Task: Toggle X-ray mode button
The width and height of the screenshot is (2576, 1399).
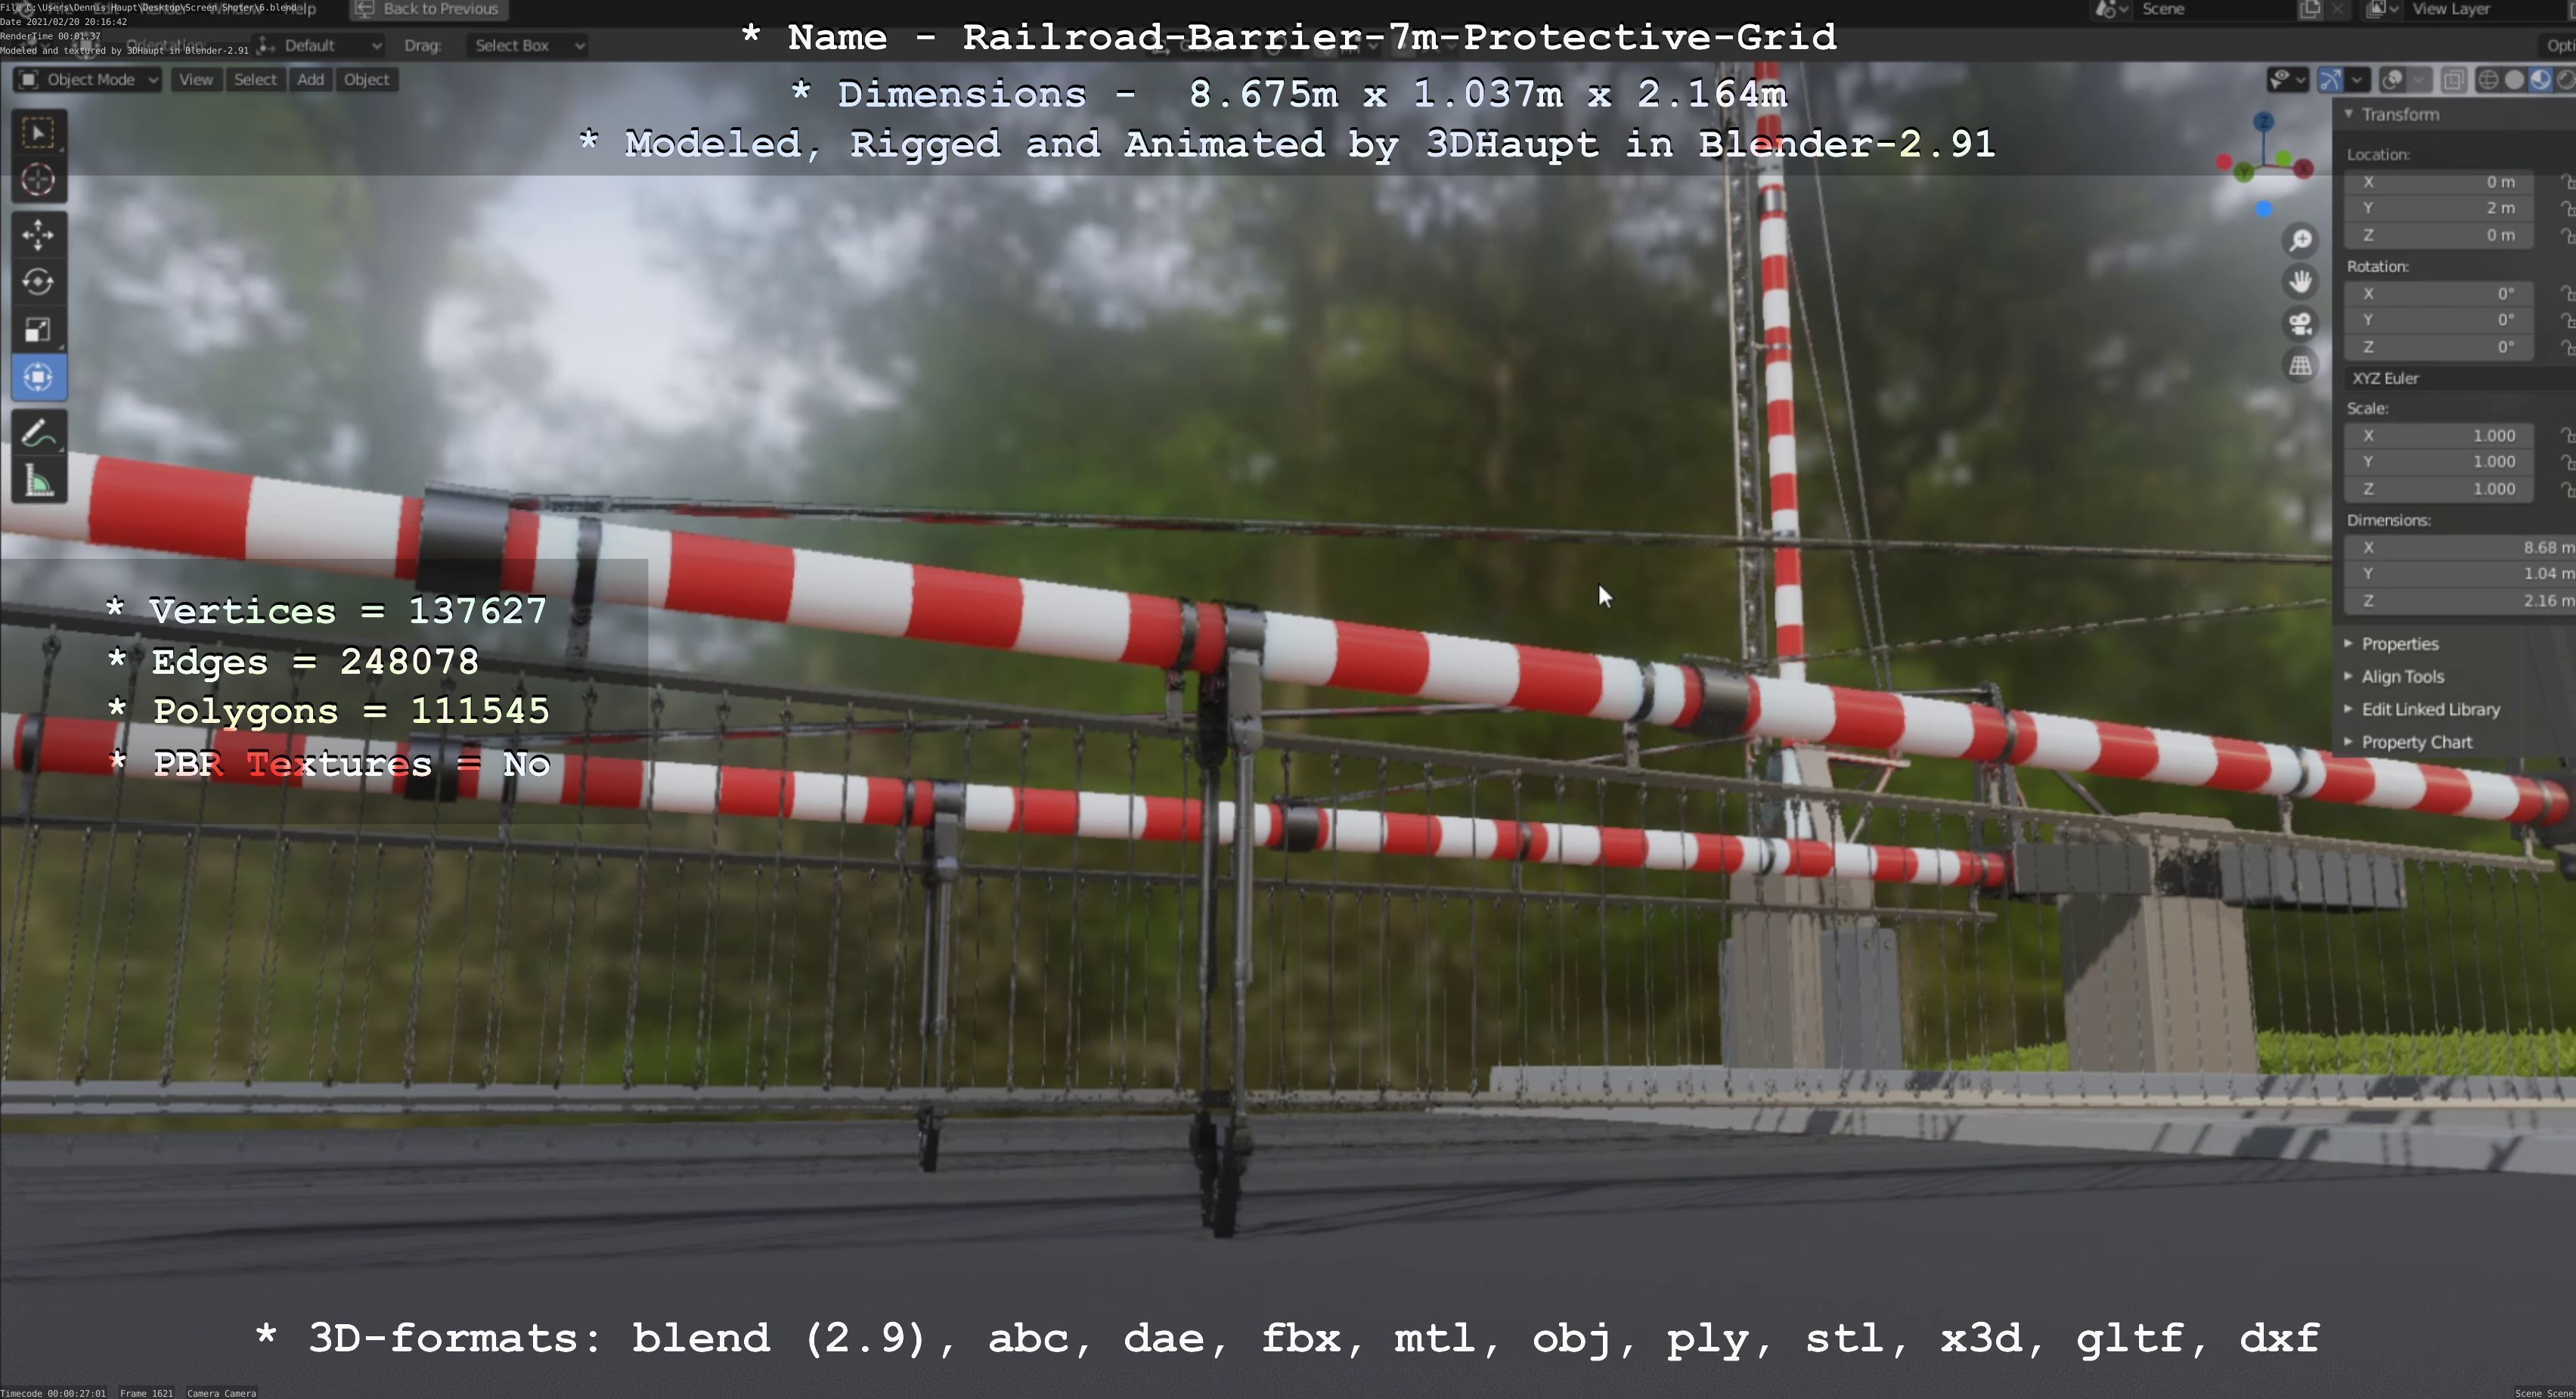Action: coord(2453,80)
